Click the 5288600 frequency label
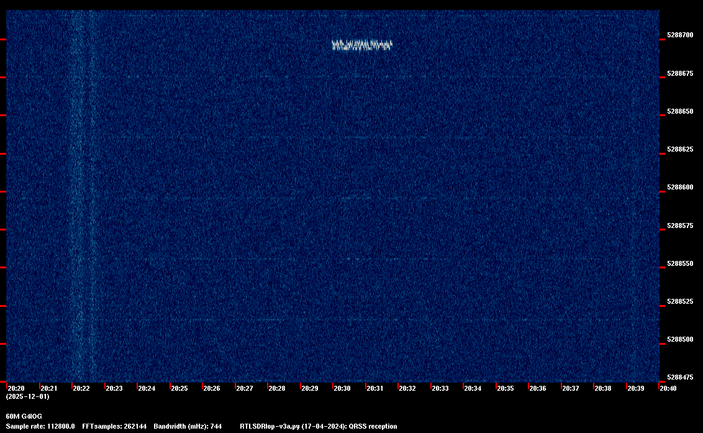 (x=680, y=187)
